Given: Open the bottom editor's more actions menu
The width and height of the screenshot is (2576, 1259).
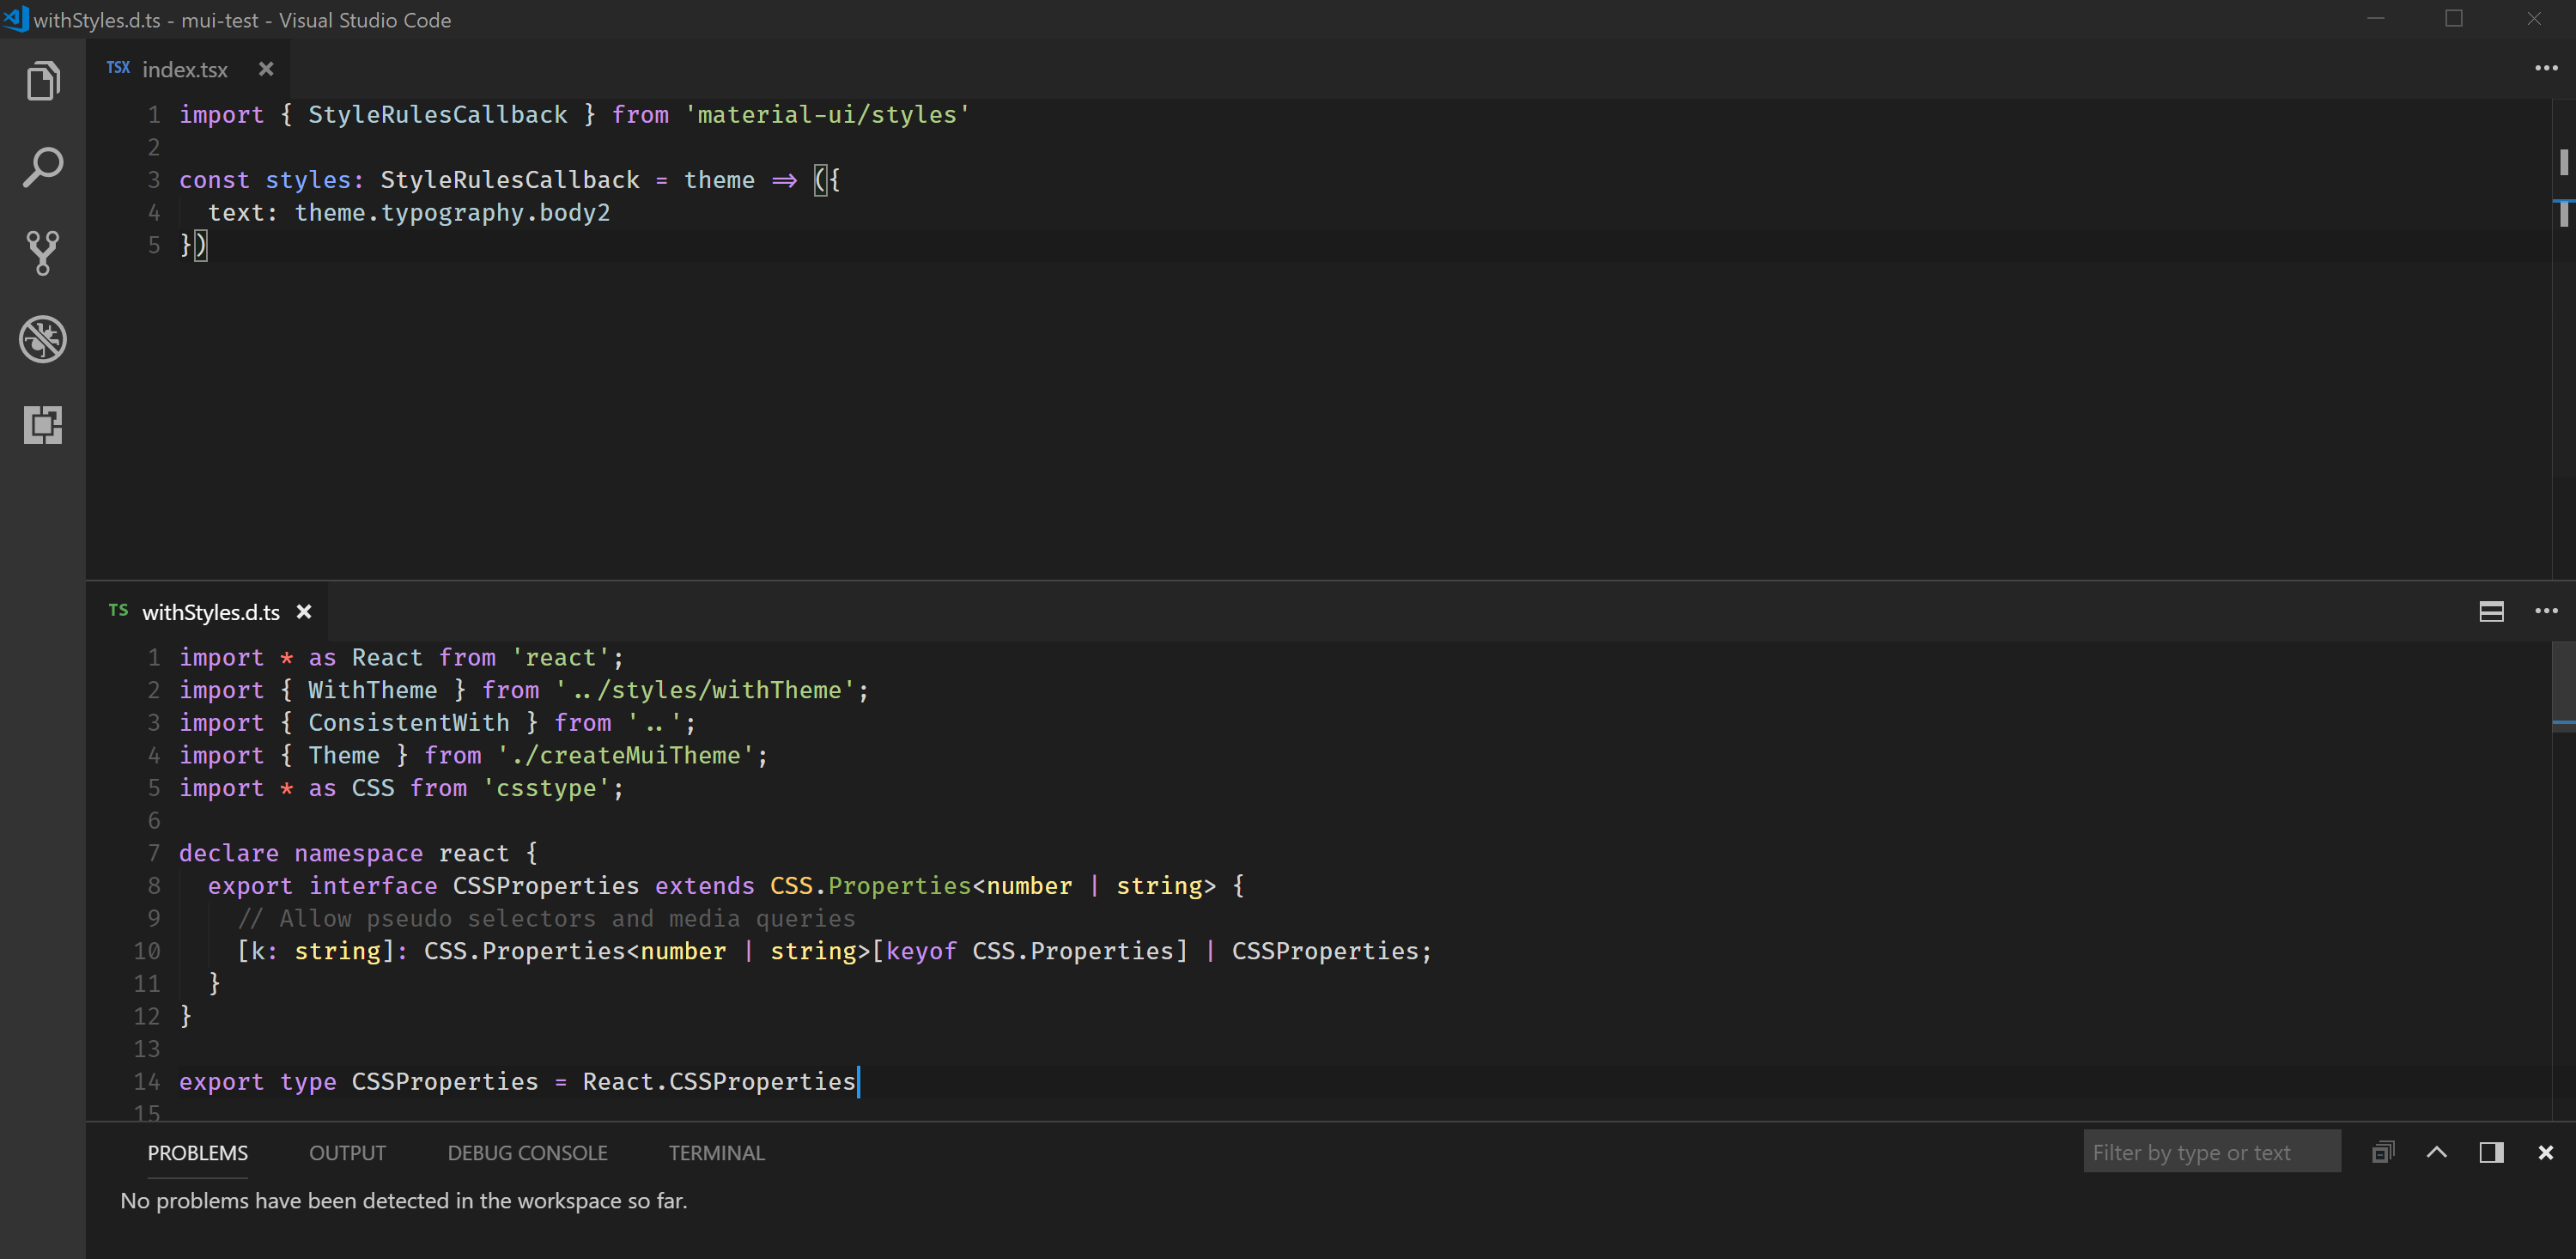Looking at the screenshot, I should click(2545, 611).
